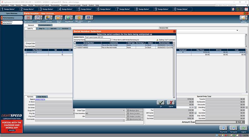Open the Save/Recall dropdown arrow
Viewport: 249px width, 137px height.
tap(72, 18)
